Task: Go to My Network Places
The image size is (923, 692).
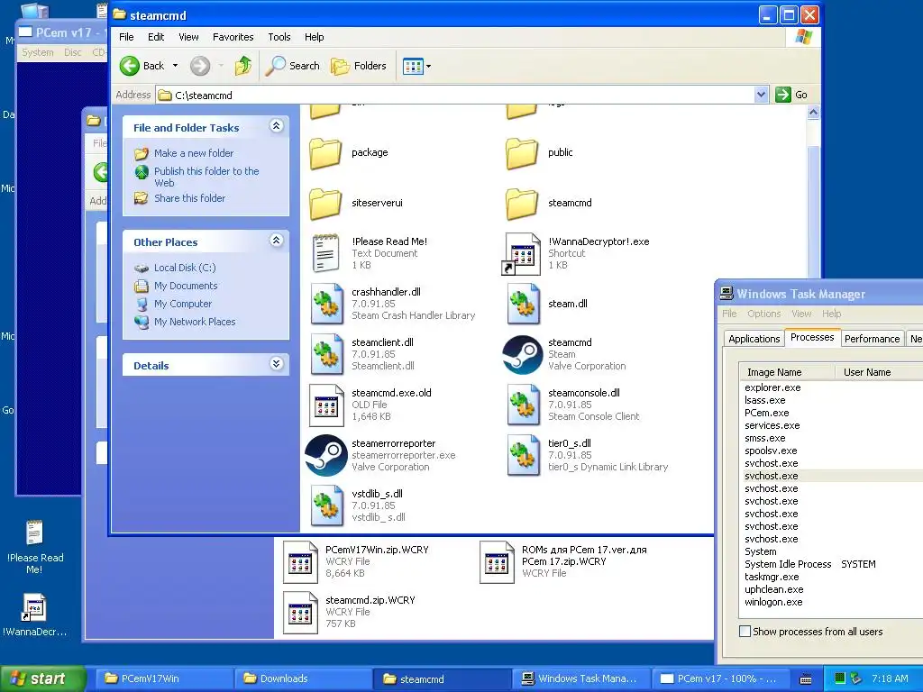Action: [195, 322]
